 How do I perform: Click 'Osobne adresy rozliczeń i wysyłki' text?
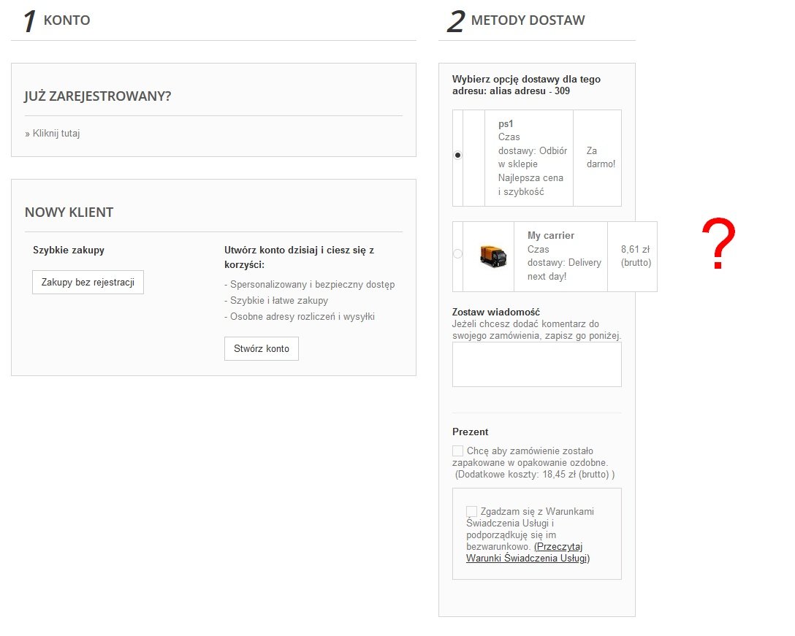(303, 317)
